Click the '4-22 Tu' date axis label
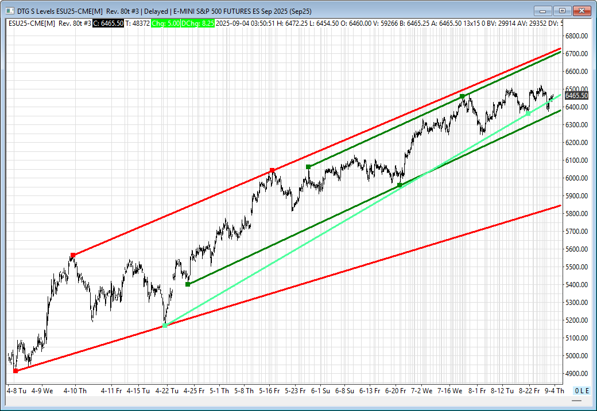This screenshot has width=597, height=411. point(167,390)
